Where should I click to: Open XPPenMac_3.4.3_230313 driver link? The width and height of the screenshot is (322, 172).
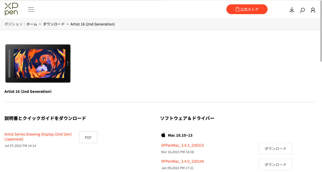click(x=182, y=145)
